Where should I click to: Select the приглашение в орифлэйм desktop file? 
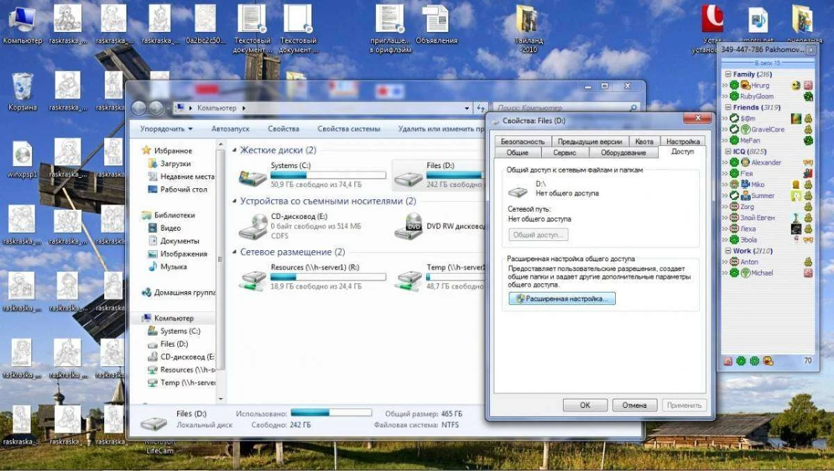389,28
